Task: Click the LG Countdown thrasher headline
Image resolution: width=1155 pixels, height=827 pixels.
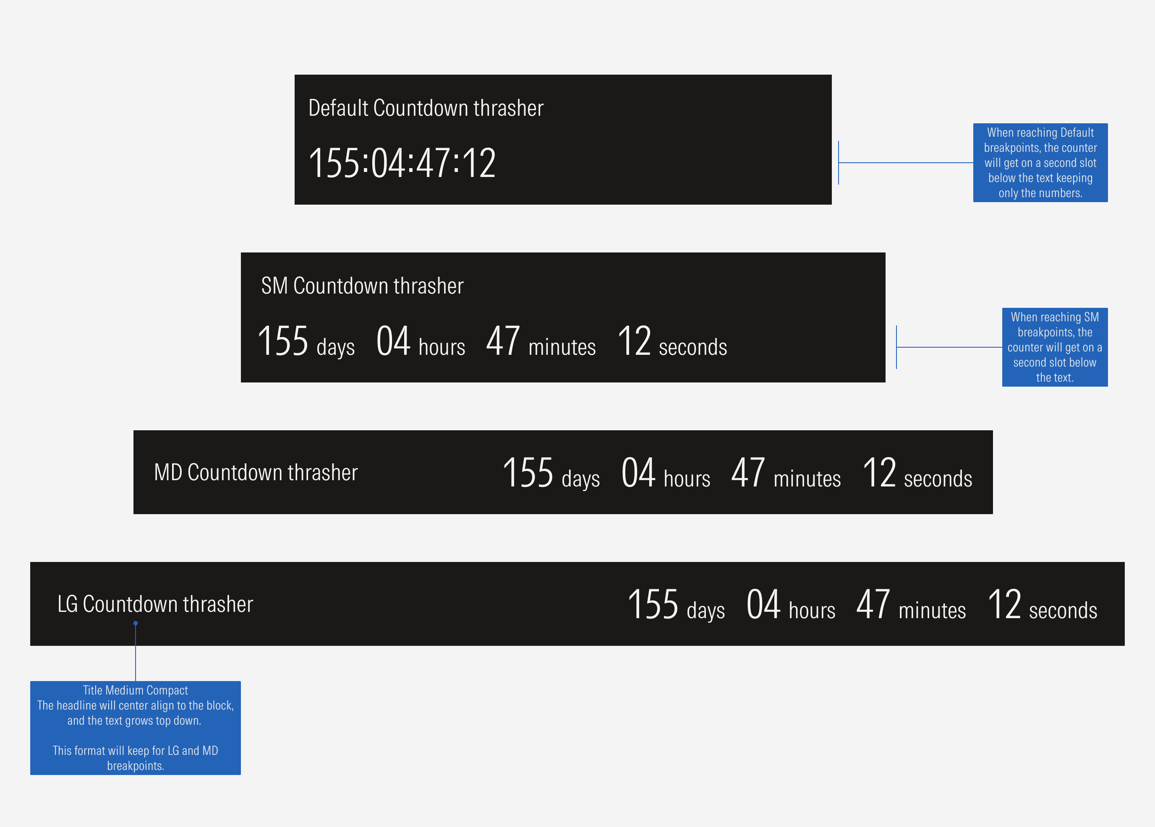Action: (x=155, y=603)
